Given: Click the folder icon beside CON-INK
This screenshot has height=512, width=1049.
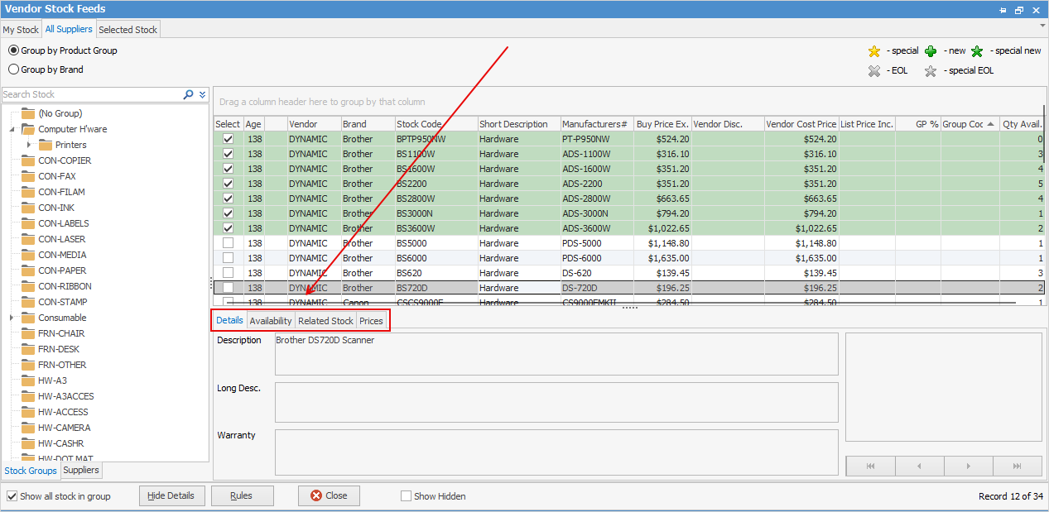Looking at the screenshot, I should click(28, 208).
